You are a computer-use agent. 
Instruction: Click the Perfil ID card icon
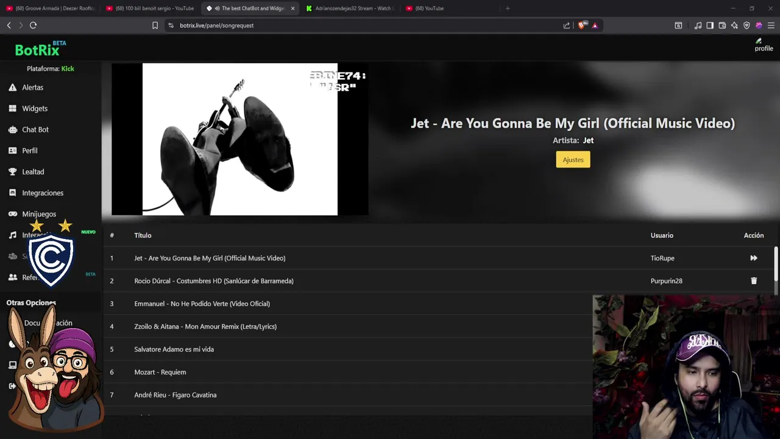tap(12, 151)
